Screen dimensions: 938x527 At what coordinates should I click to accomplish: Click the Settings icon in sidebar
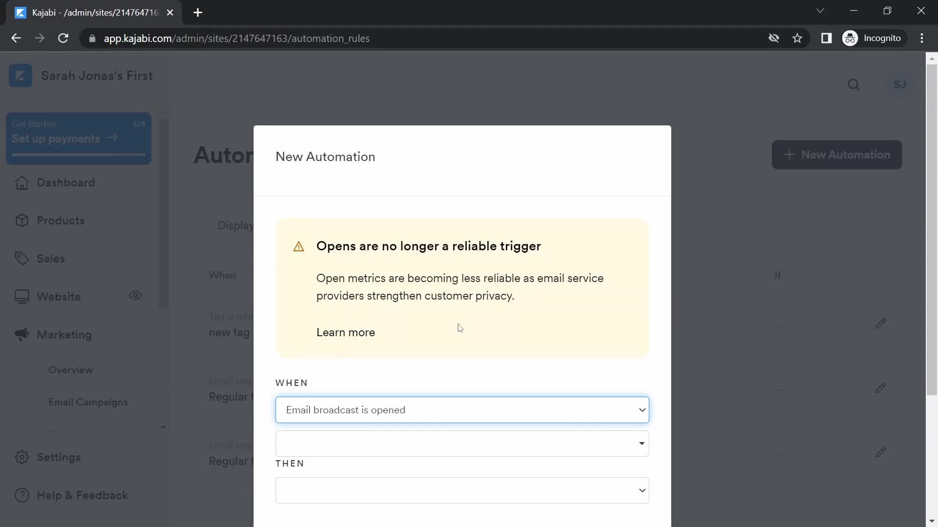pos(21,457)
